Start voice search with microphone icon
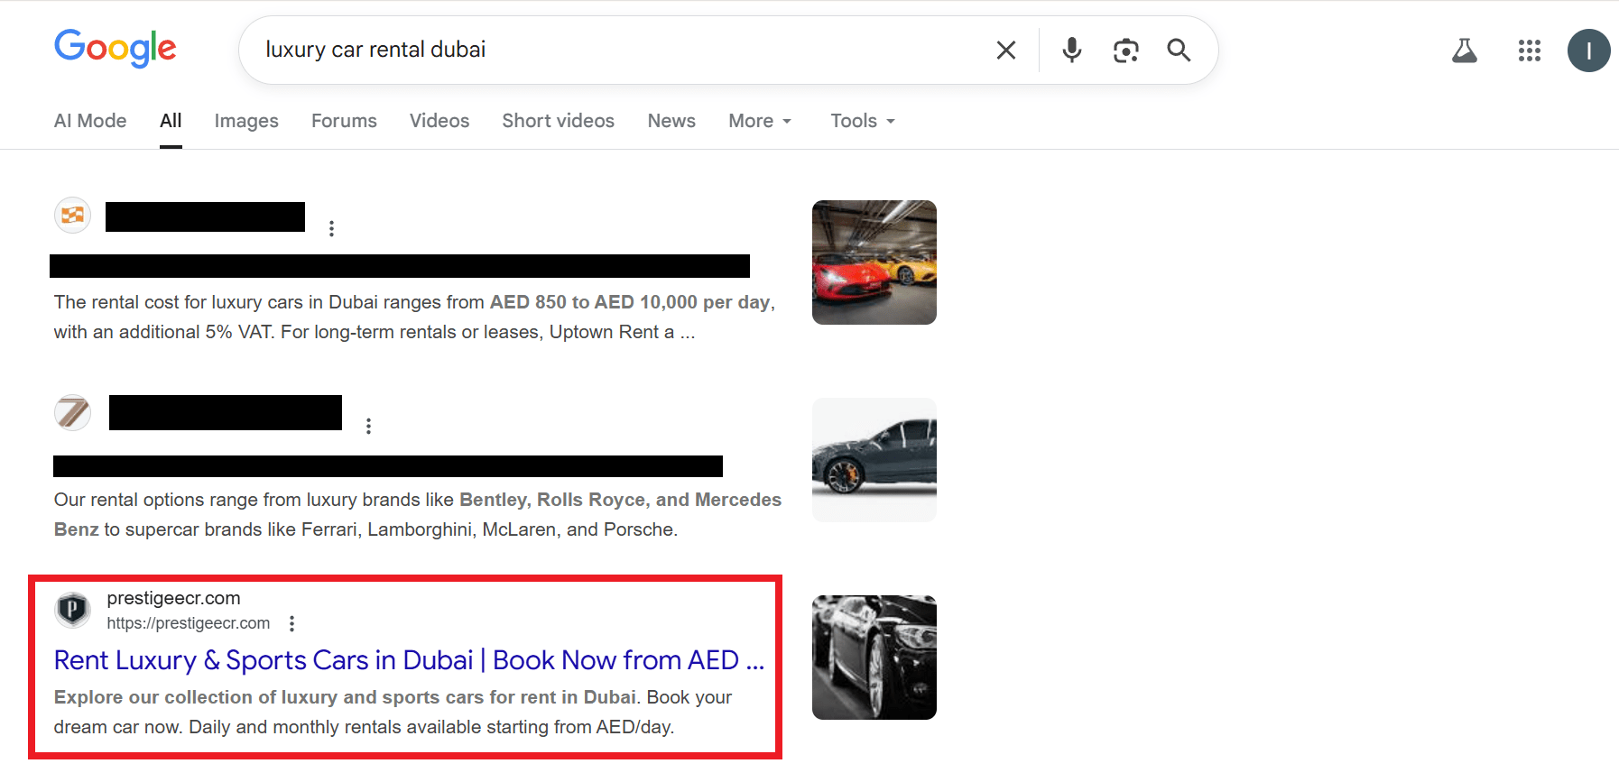1619x782 pixels. click(1072, 50)
